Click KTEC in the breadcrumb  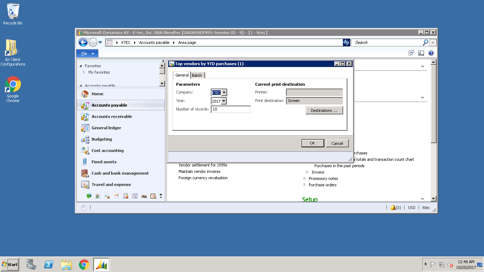click(x=126, y=42)
